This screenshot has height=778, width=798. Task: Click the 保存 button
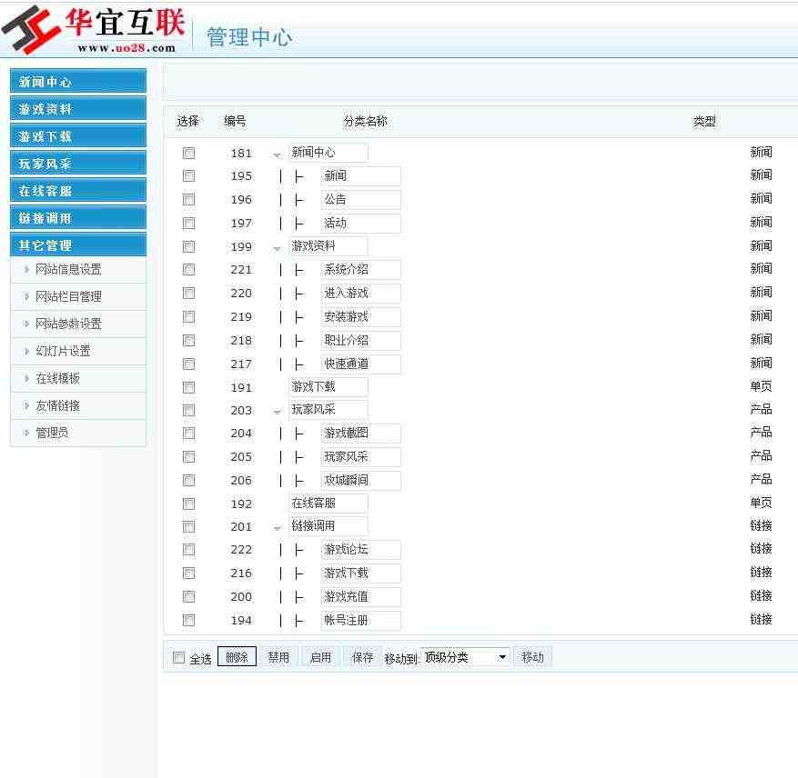363,657
